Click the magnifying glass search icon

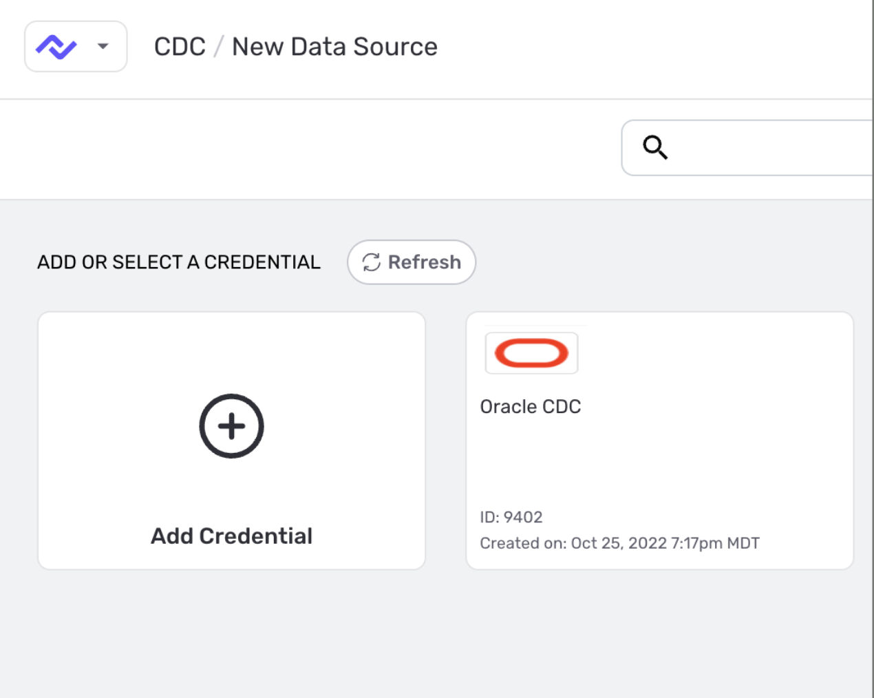(655, 147)
